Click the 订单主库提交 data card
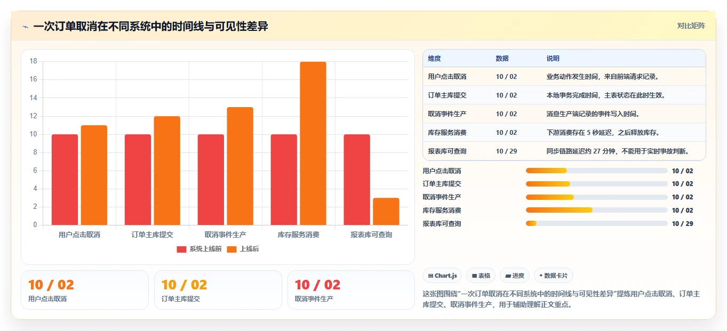The height and width of the screenshot is (331, 727). pos(218,290)
